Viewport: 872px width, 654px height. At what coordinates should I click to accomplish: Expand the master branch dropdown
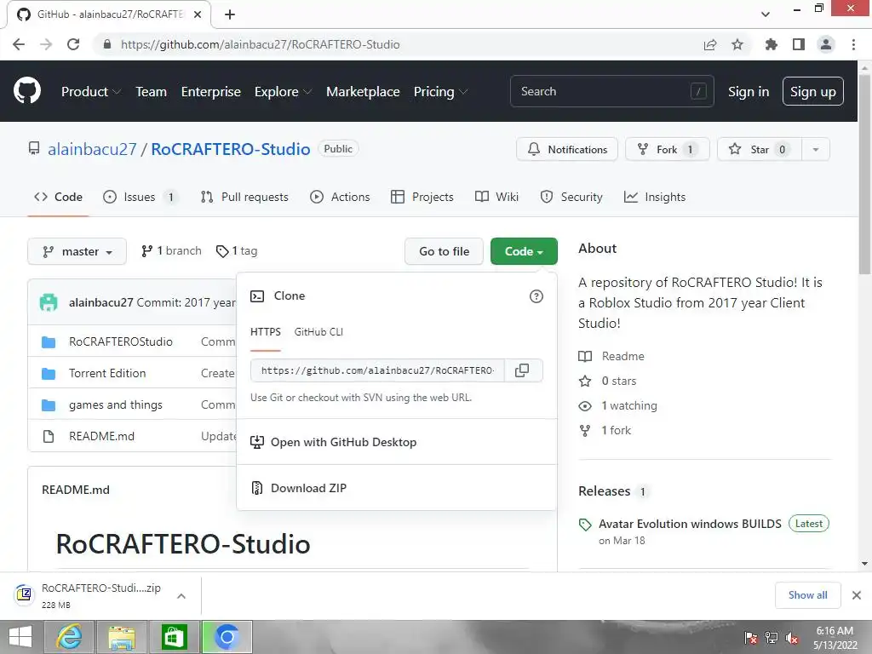[x=77, y=251]
